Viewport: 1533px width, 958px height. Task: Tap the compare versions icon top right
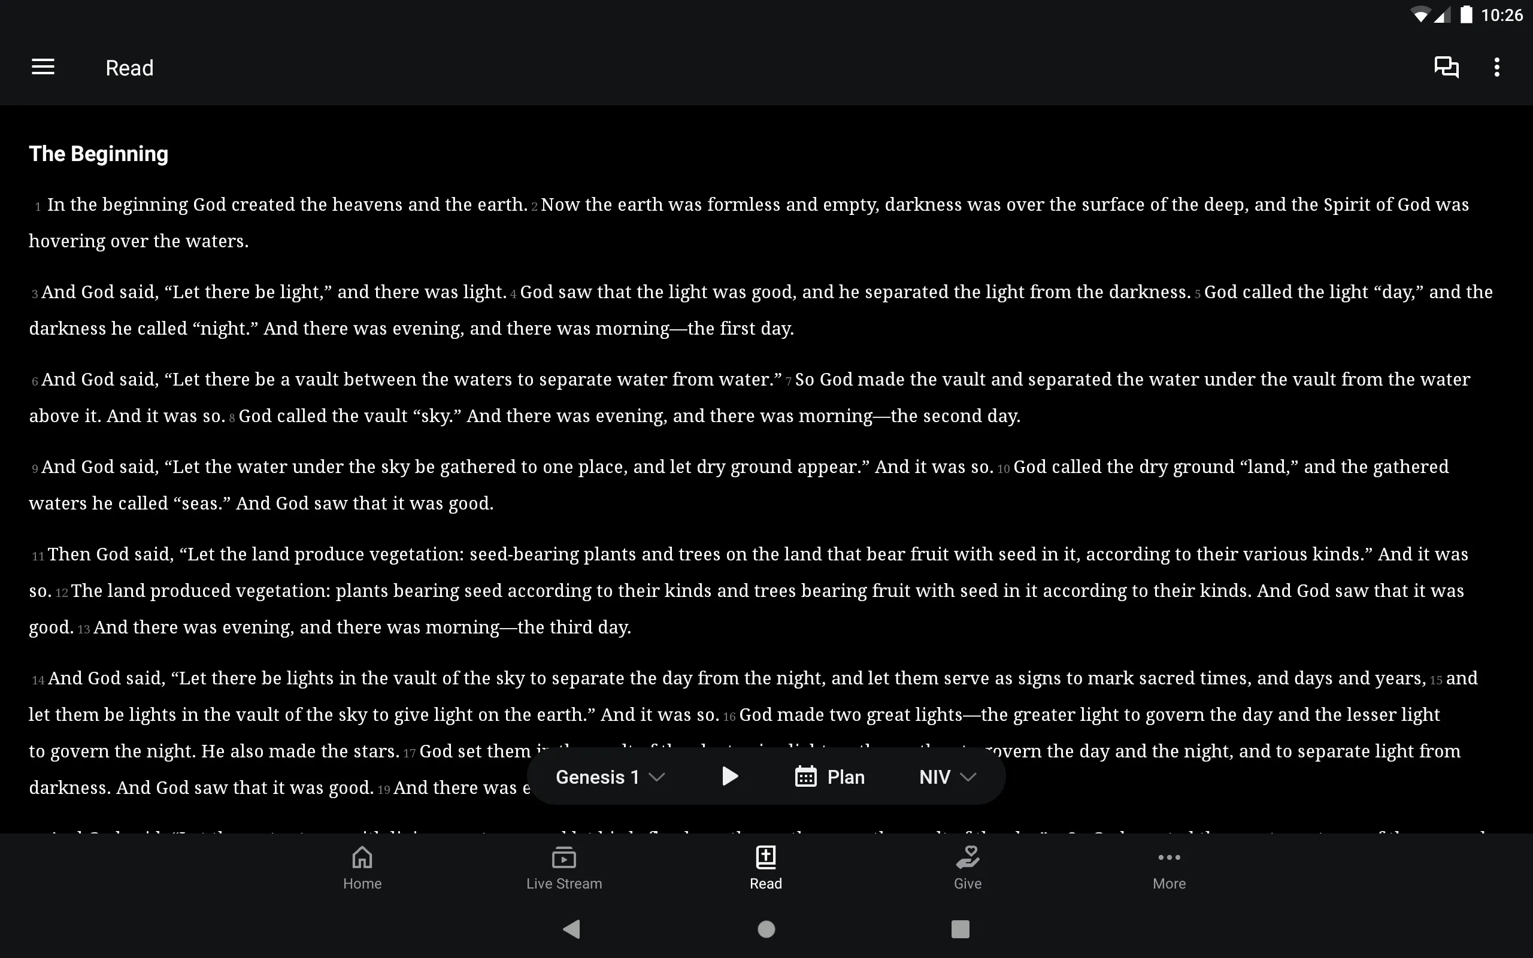(x=1447, y=66)
